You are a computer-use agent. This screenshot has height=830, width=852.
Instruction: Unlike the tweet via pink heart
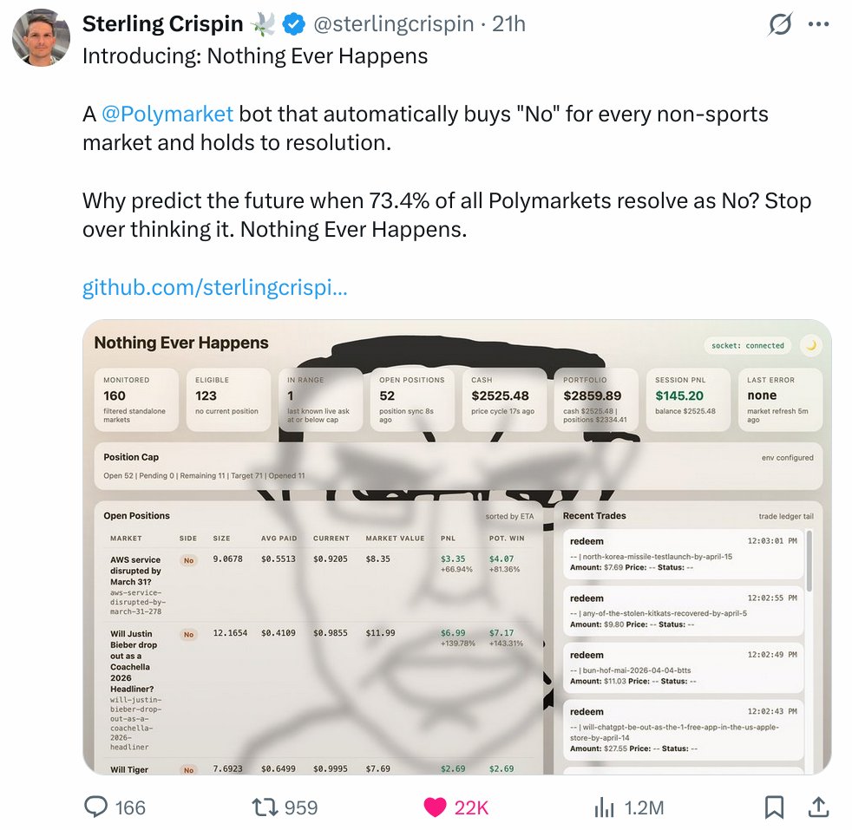point(435,807)
